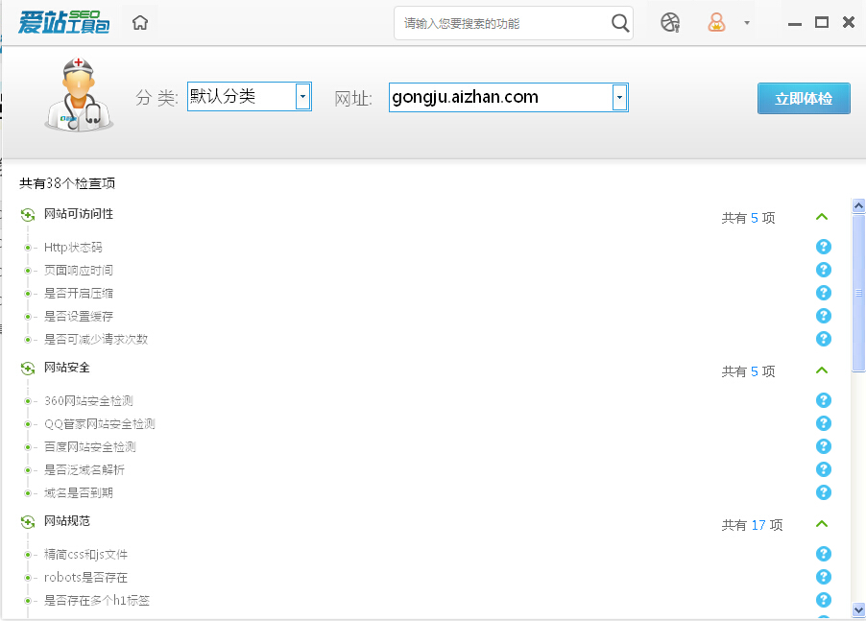Collapse the 网站规范 section chevron
The image size is (866, 621).
click(x=822, y=524)
